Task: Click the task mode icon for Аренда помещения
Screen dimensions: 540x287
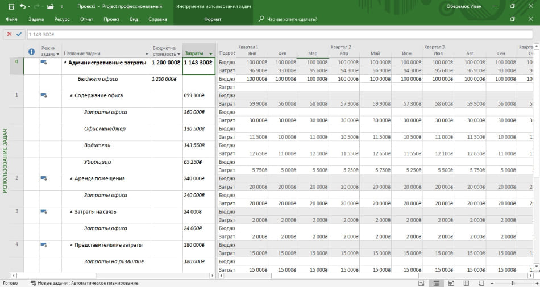Action: (x=44, y=178)
